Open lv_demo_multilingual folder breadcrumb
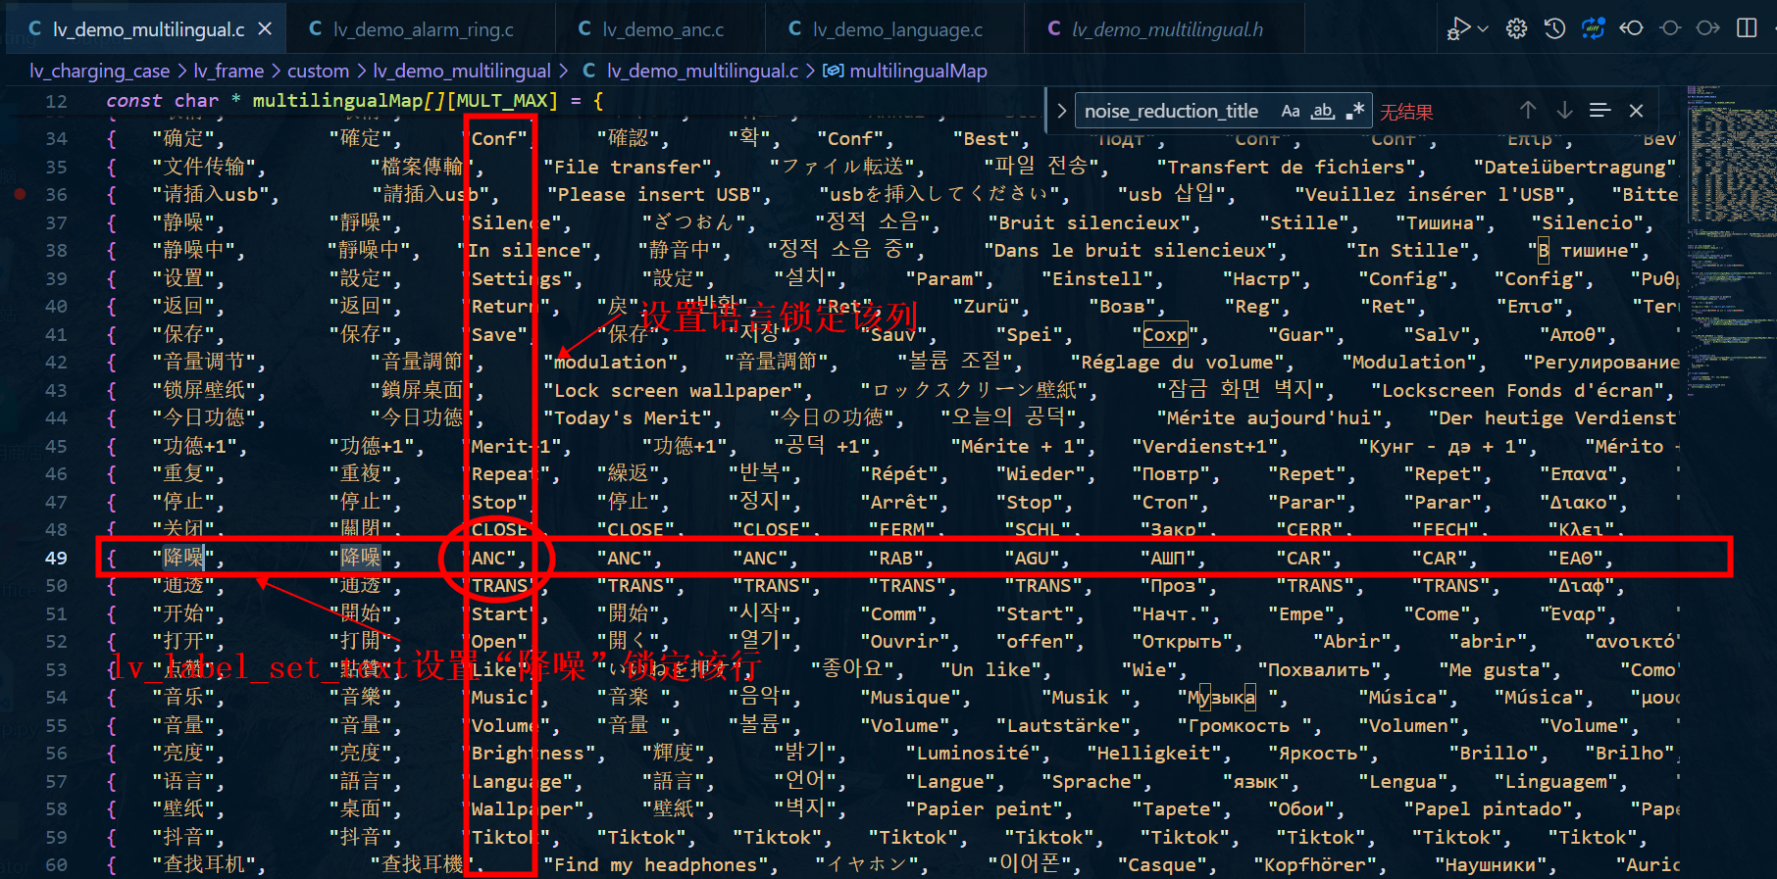This screenshot has height=879, width=1777. pyautogui.click(x=462, y=71)
